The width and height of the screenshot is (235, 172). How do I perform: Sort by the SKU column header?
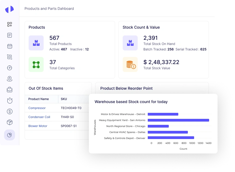63,99
